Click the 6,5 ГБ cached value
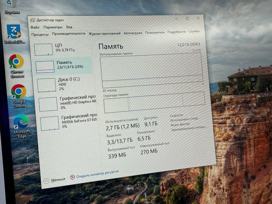The height and width of the screenshot is (204, 272). [144, 138]
